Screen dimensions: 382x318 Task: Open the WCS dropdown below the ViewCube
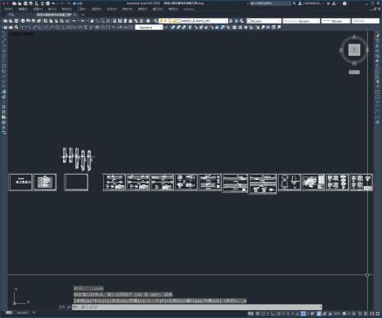click(354, 72)
